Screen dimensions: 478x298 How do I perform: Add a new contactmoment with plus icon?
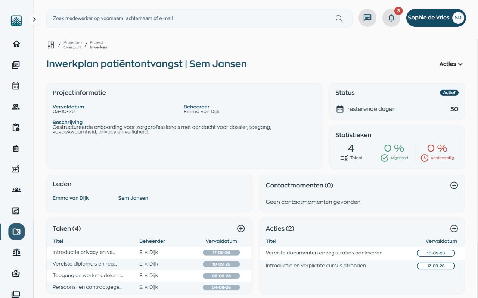coord(454,186)
